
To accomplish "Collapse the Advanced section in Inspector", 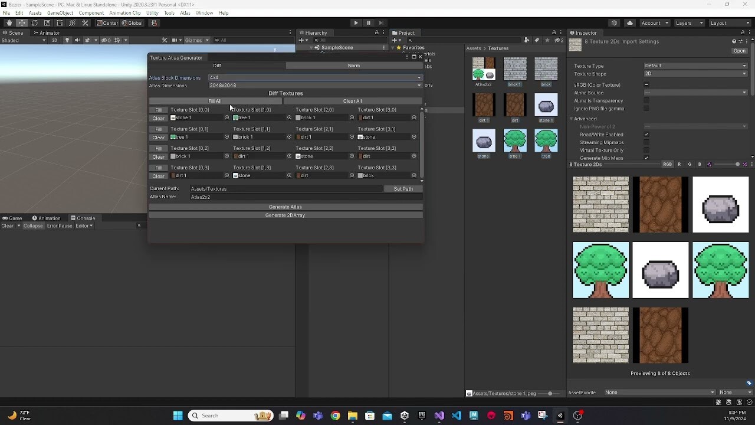I will point(573,119).
